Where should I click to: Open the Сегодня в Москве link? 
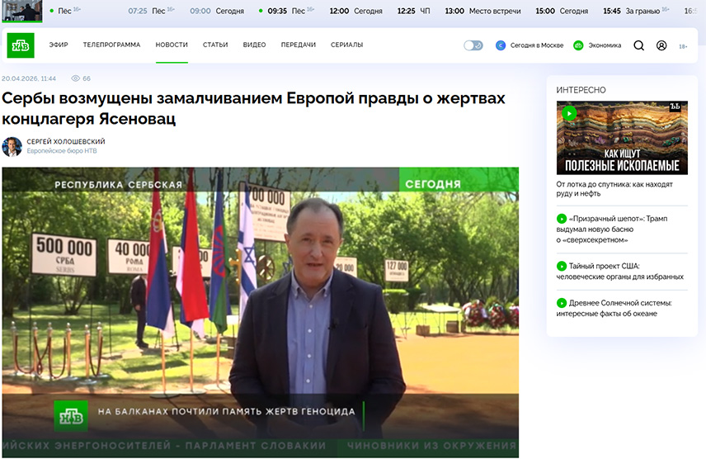(x=537, y=45)
